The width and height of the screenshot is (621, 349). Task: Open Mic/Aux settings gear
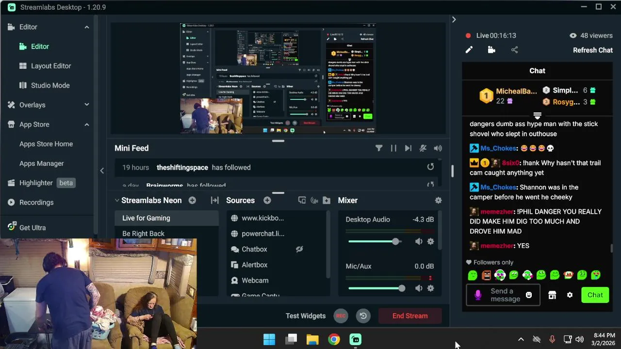(430, 288)
